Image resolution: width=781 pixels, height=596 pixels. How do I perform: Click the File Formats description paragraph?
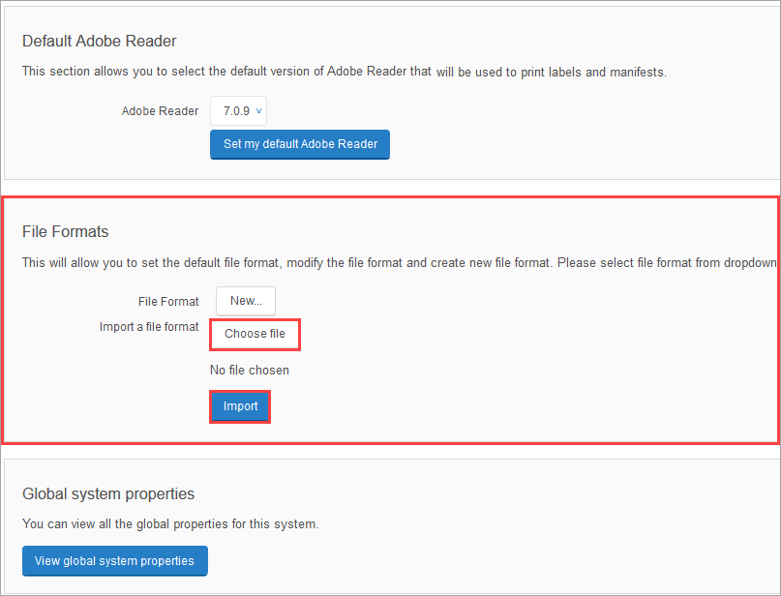point(387,262)
